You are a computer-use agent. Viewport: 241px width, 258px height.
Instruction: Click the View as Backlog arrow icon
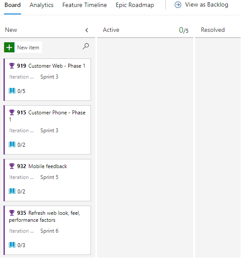178,5
